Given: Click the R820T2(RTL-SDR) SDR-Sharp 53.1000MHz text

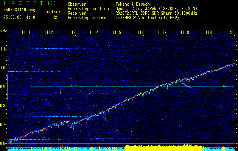Looking at the screenshot, I should coord(156,13).
